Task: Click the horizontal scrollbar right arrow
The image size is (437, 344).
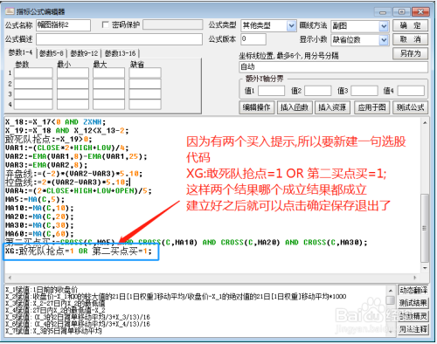Action: 415,278
